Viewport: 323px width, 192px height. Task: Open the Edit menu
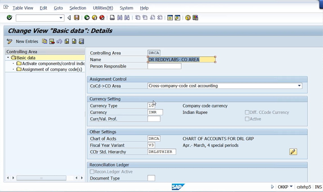pyautogui.click(x=43, y=8)
